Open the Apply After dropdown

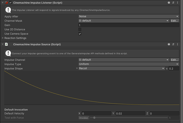pyautogui.click(x=128, y=16)
